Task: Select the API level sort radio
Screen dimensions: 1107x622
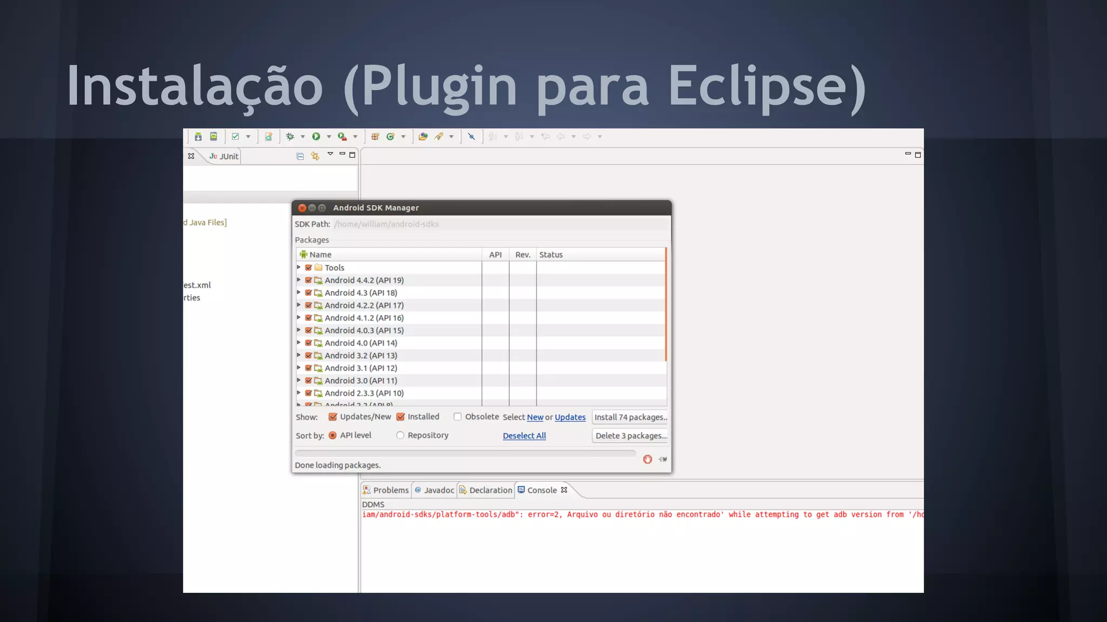Action: [x=332, y=435]
